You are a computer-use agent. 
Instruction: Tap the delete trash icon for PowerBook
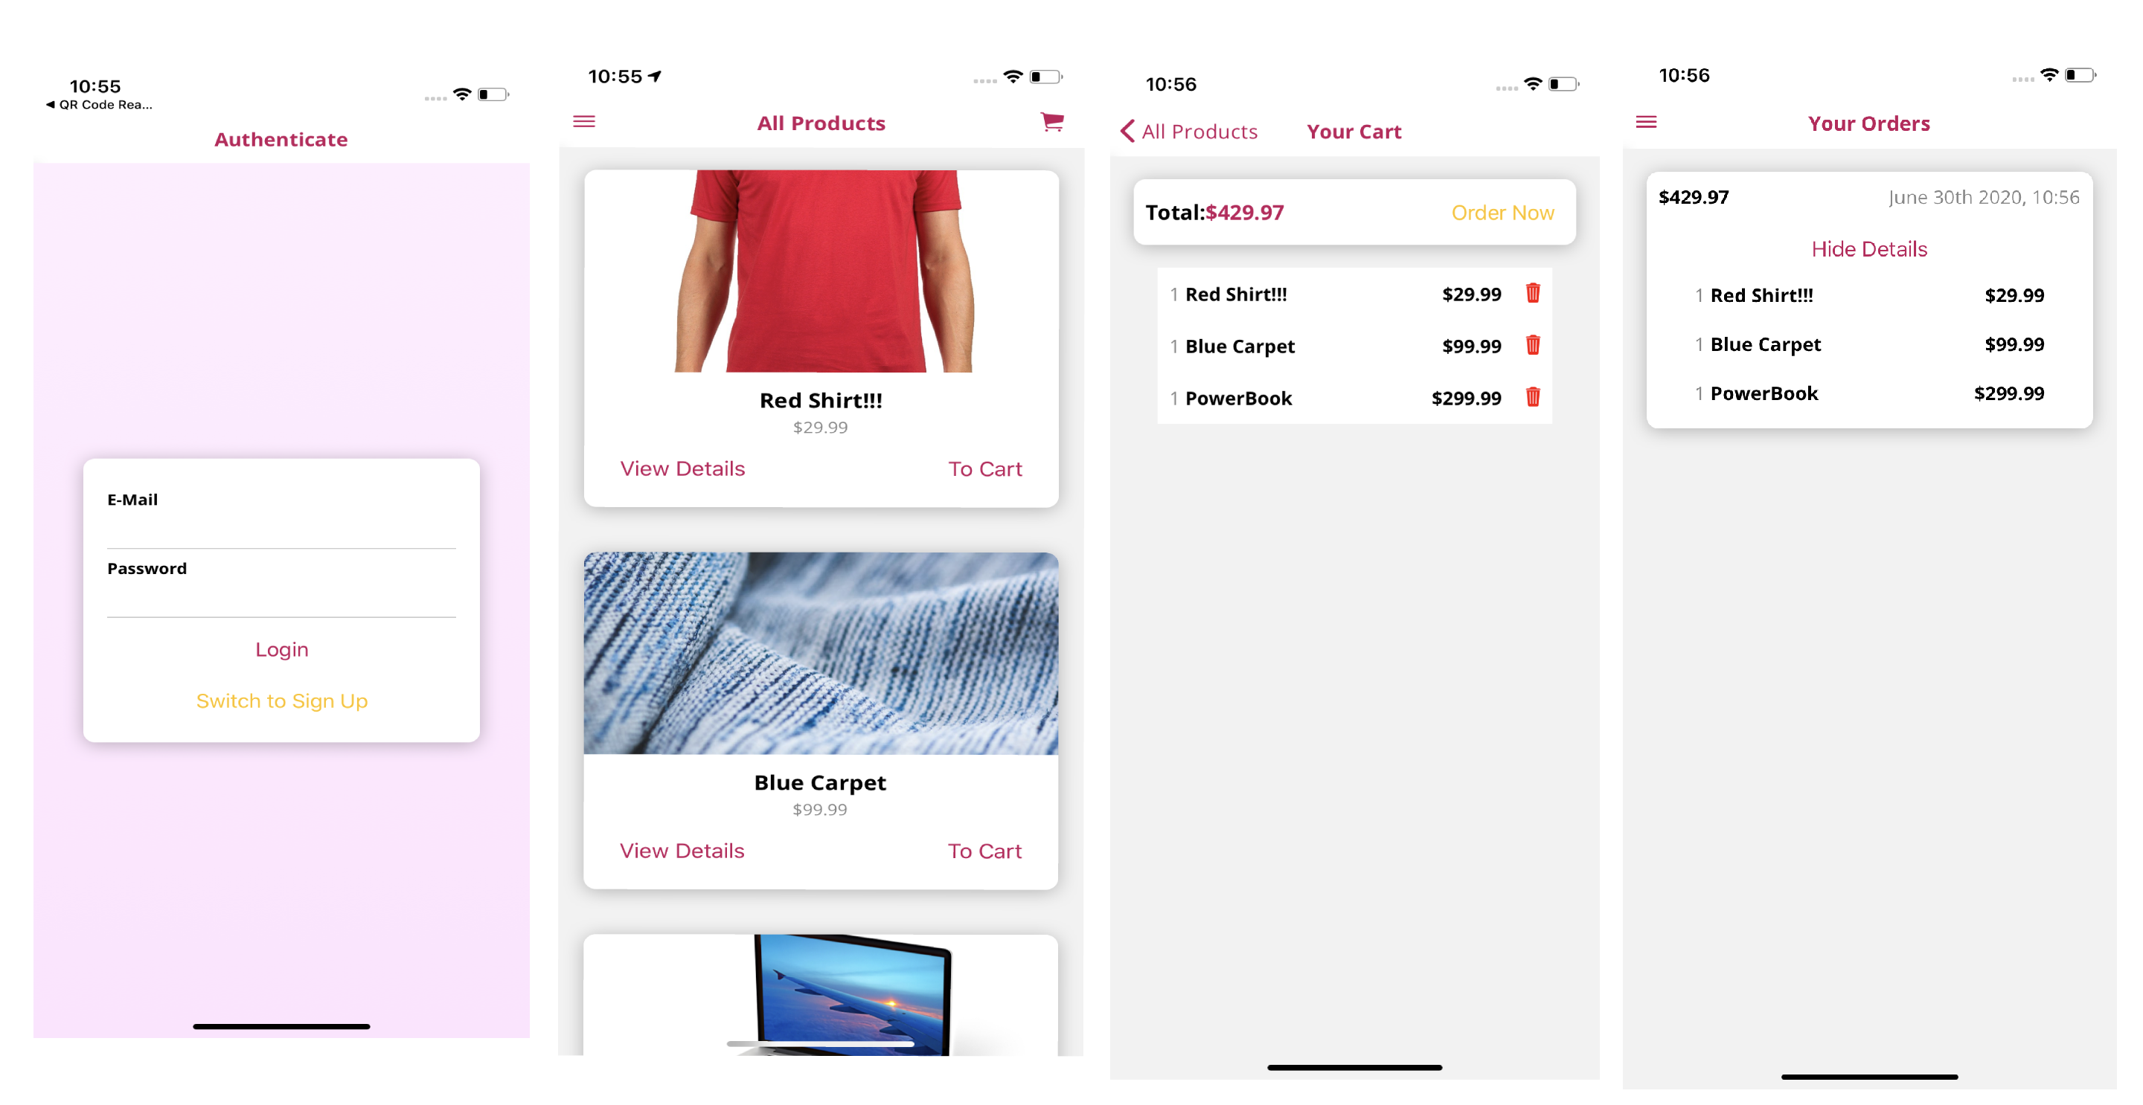tap(1534, 398)
